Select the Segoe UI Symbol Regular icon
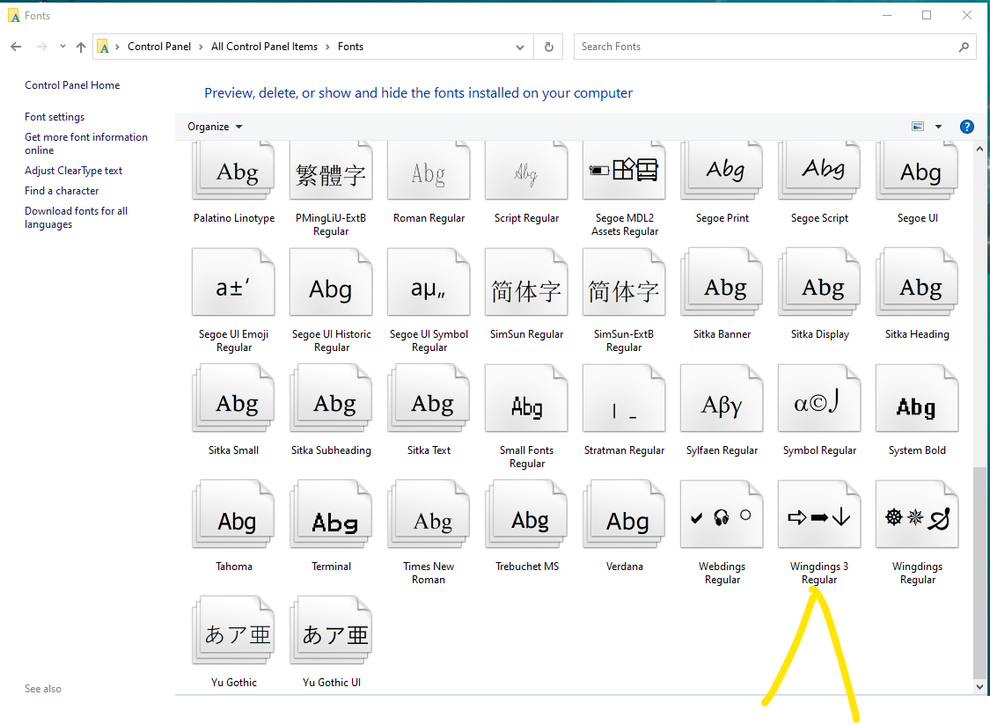This screenshot has height=724, width=990. click(429, 282)
